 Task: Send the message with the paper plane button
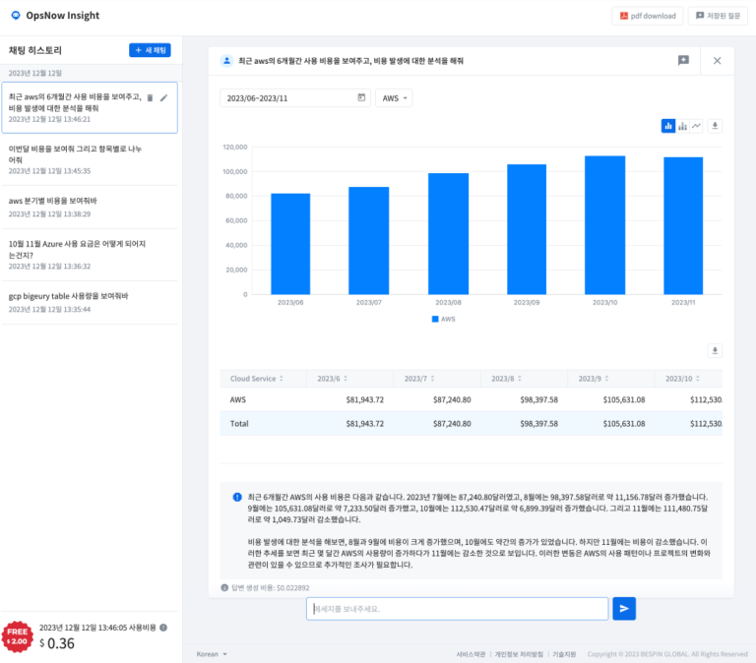[623, 609]
